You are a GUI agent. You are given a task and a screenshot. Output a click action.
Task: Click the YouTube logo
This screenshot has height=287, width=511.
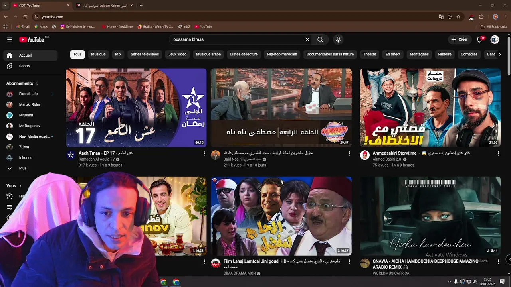(x=32, y=39)
